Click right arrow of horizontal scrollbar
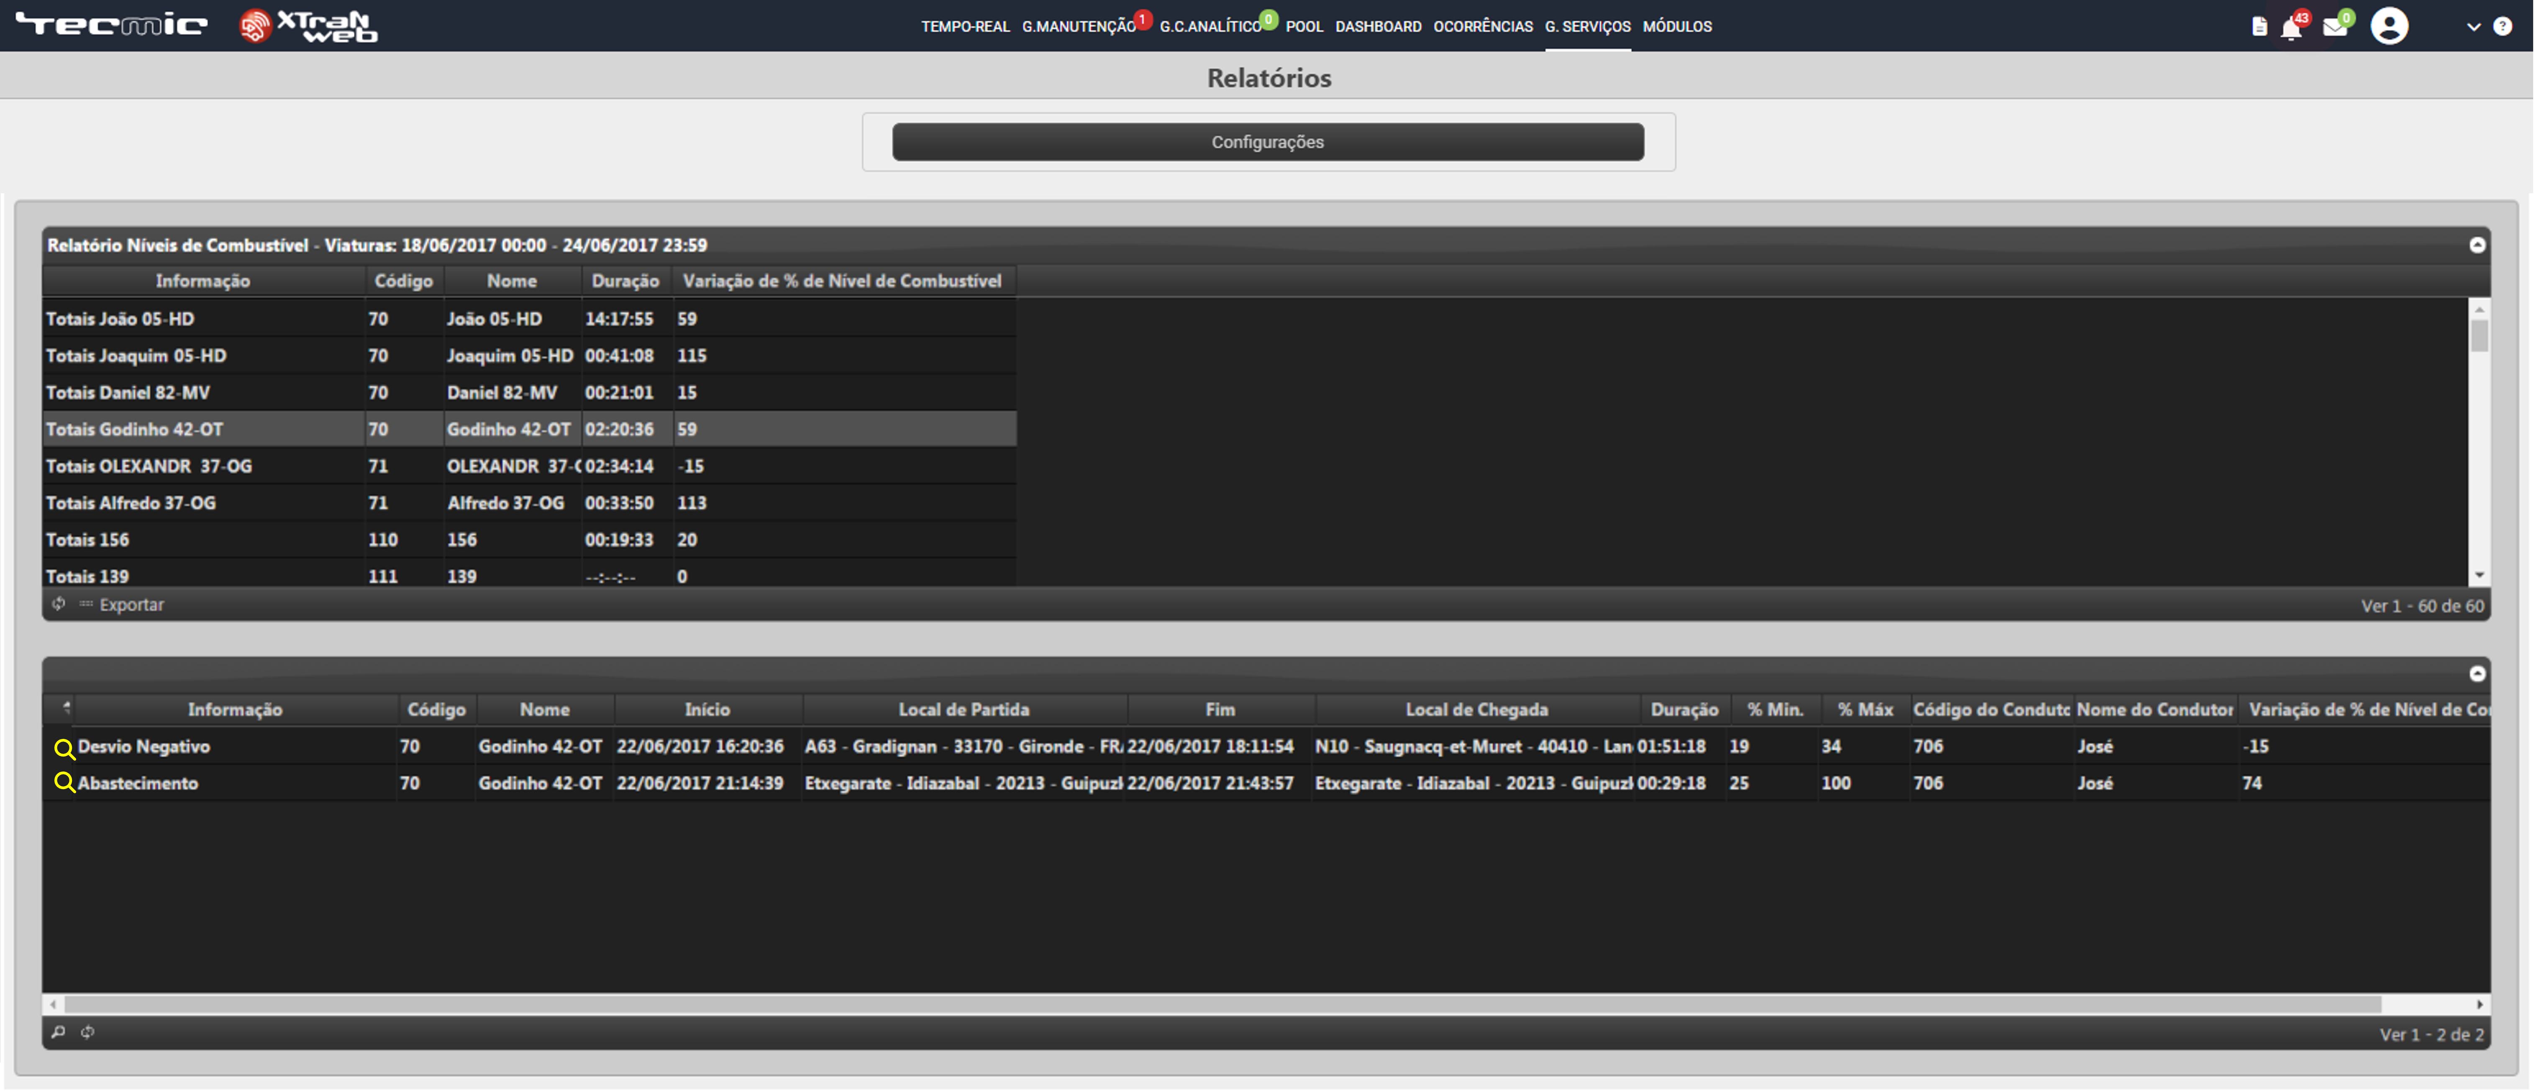Image resolution: width=2534 pixels, height=1091 pixels. (x=2480, y=1004)
